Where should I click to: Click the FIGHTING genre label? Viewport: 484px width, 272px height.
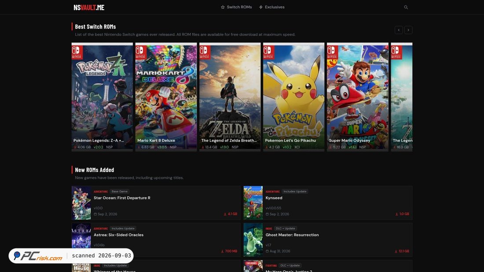click(x=271, y=265)
